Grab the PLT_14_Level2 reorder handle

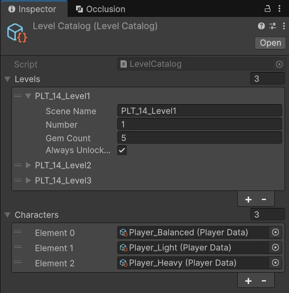click(x=18, y=165)
